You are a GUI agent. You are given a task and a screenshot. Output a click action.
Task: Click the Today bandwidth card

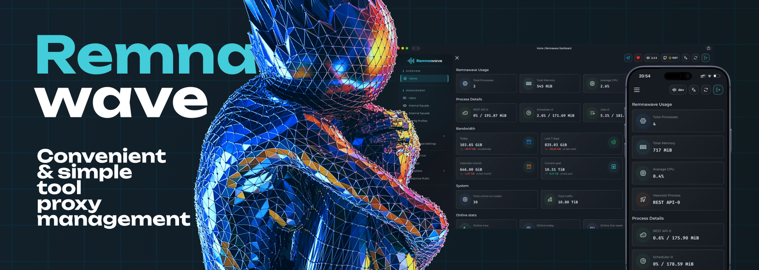click(497, 144)
